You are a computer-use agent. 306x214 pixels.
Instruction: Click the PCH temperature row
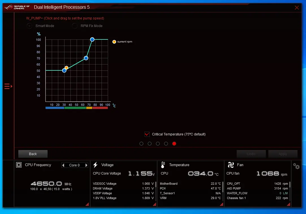190,188
